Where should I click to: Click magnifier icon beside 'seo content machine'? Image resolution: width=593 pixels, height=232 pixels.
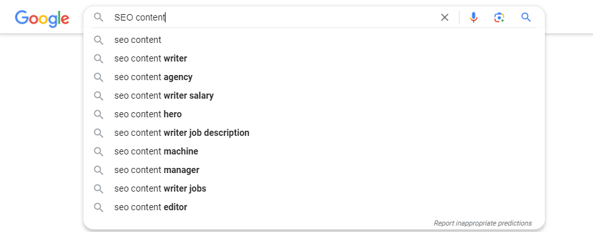click(99, 151)
